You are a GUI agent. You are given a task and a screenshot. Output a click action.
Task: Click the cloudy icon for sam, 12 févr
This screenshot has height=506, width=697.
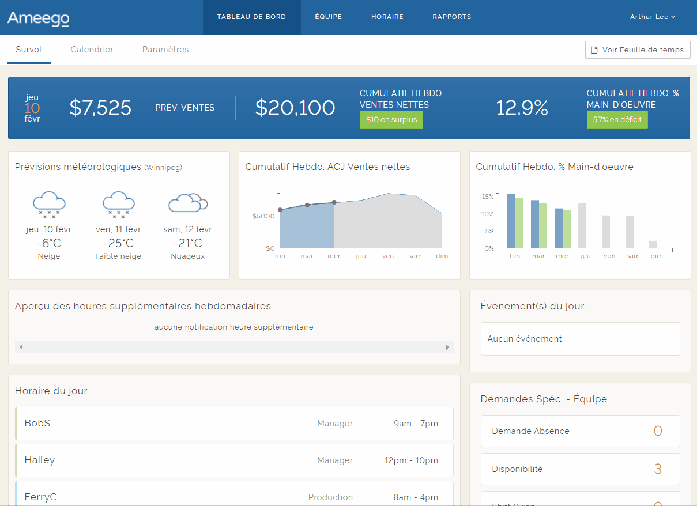click(x=187, y=203)
